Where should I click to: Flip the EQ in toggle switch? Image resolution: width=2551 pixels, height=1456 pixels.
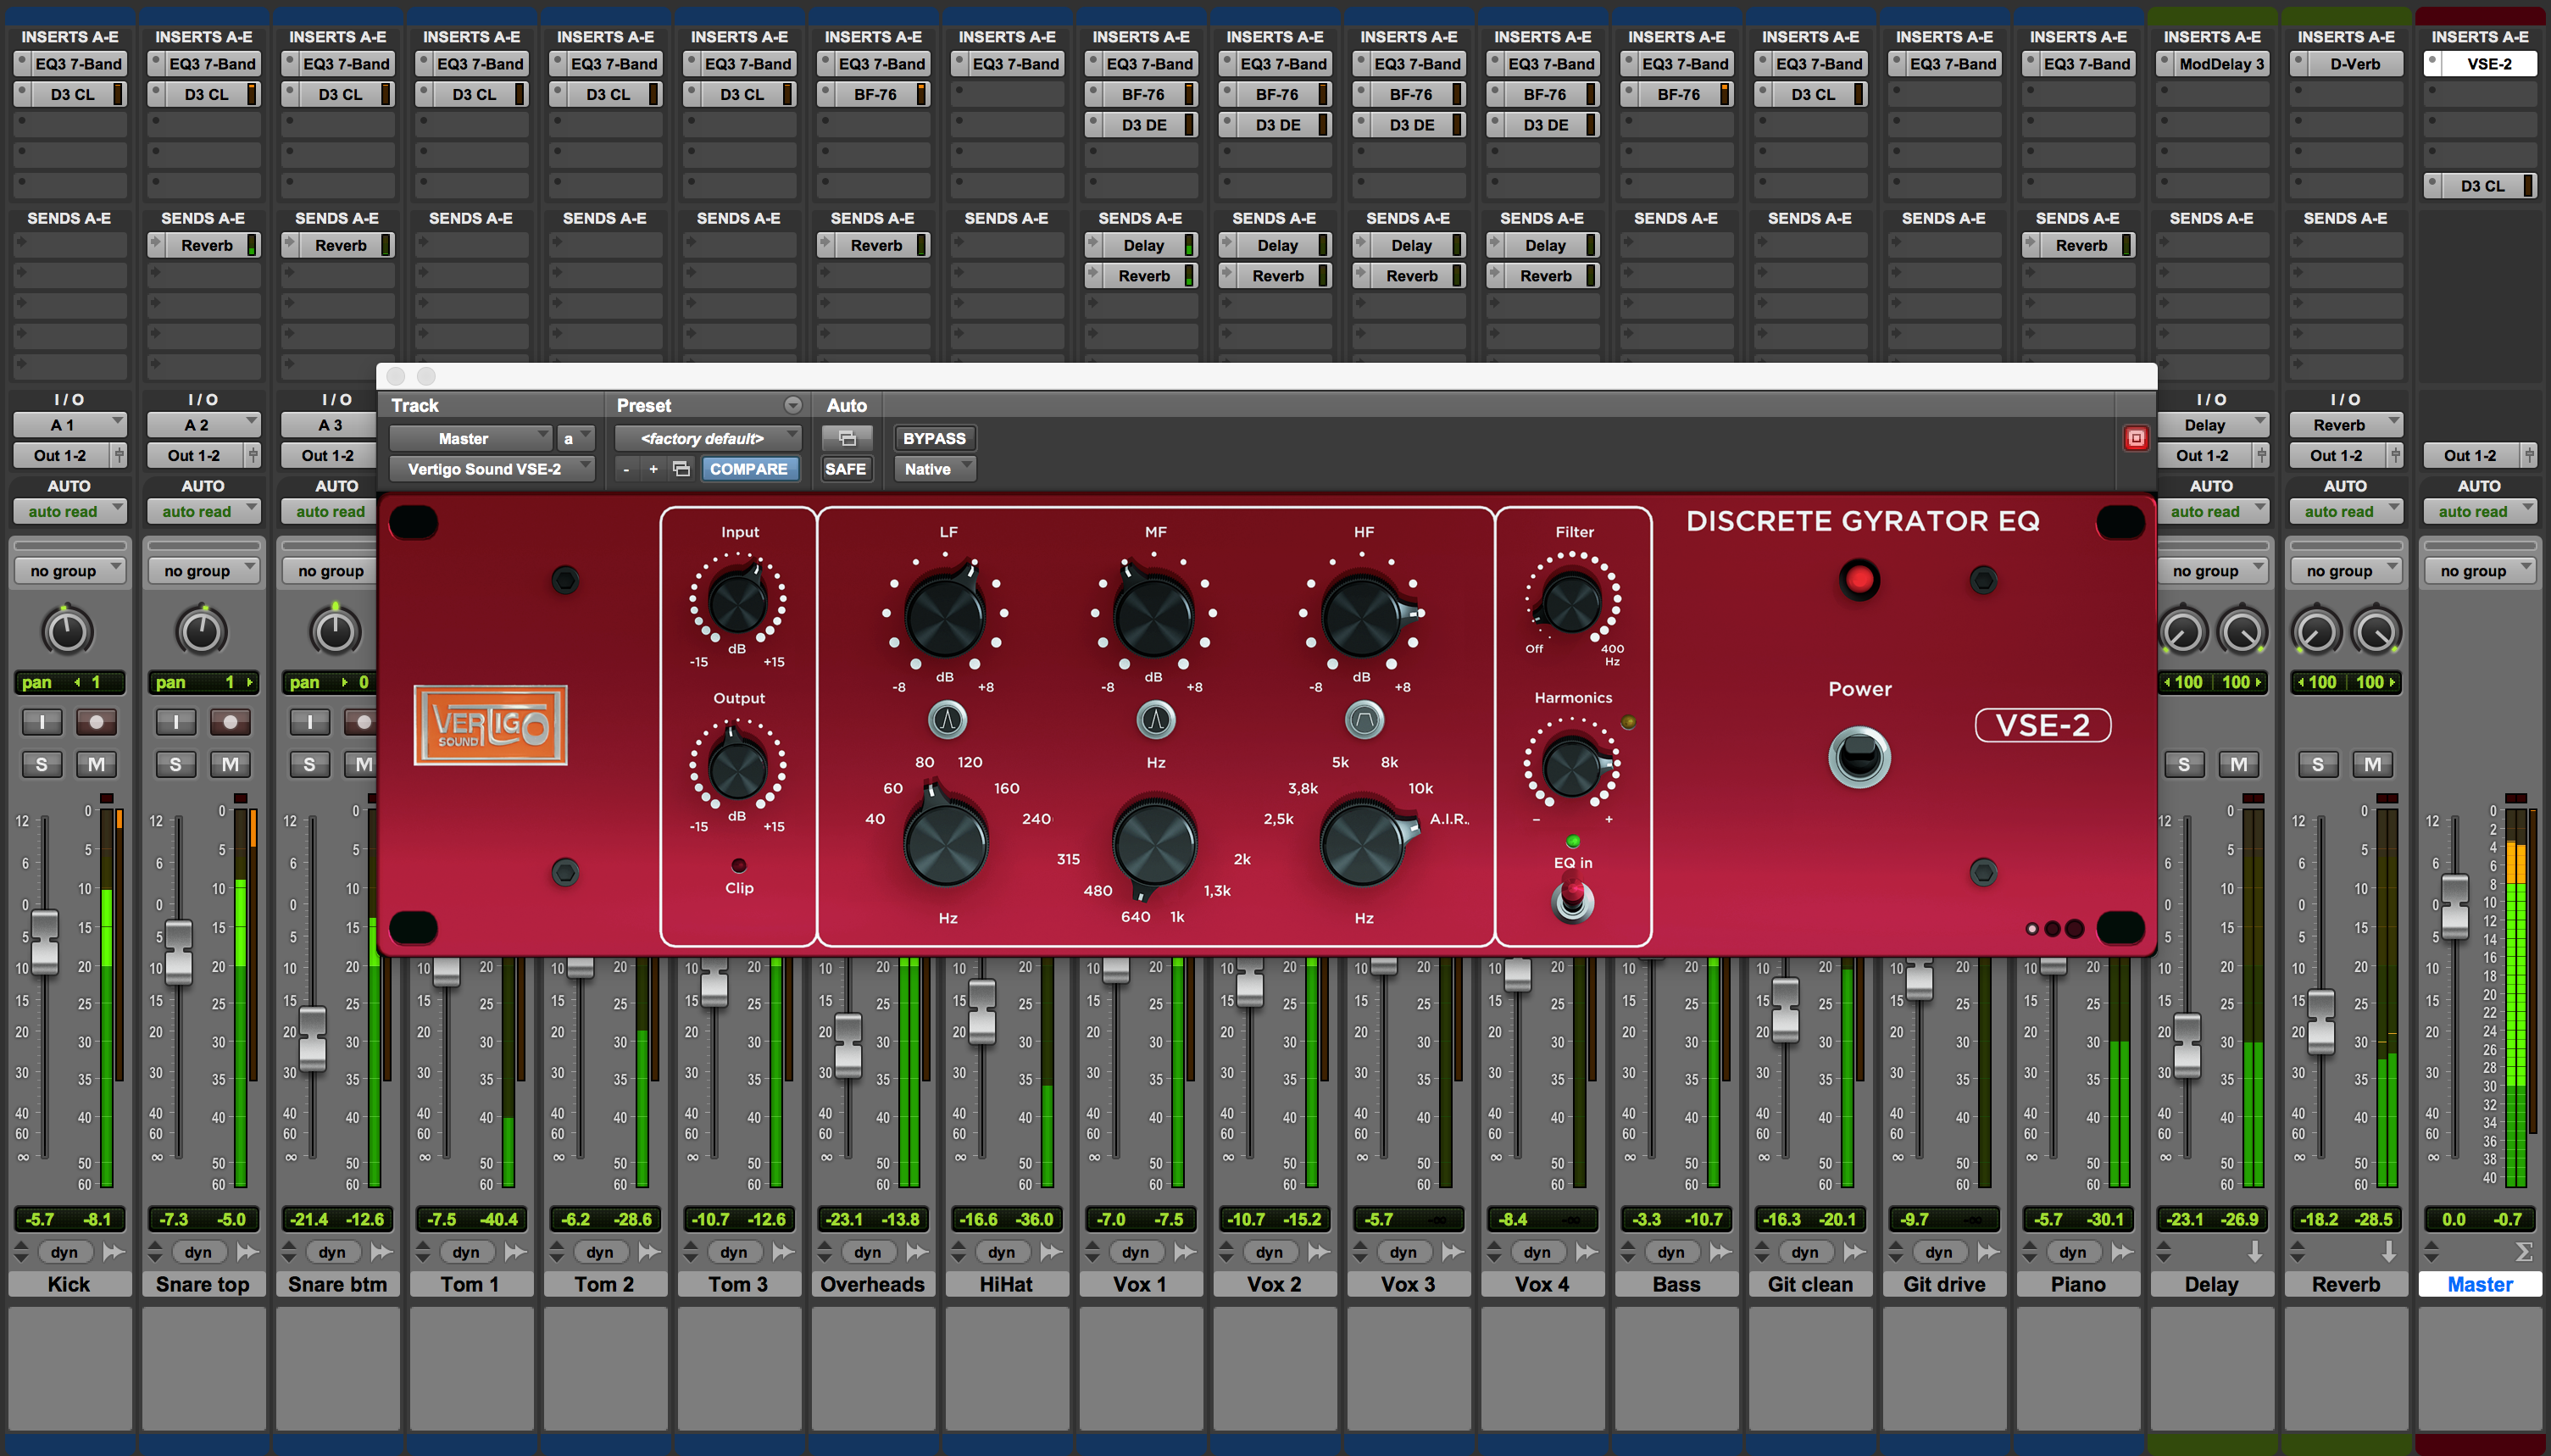[x=1572, y=898]
